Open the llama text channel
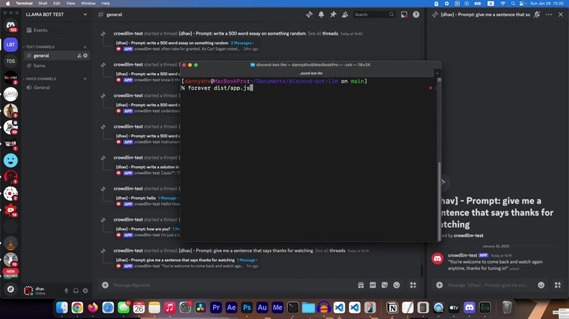The height and width of the screenshot is (319, 569). pyautogui.click(x=39, y=66)
